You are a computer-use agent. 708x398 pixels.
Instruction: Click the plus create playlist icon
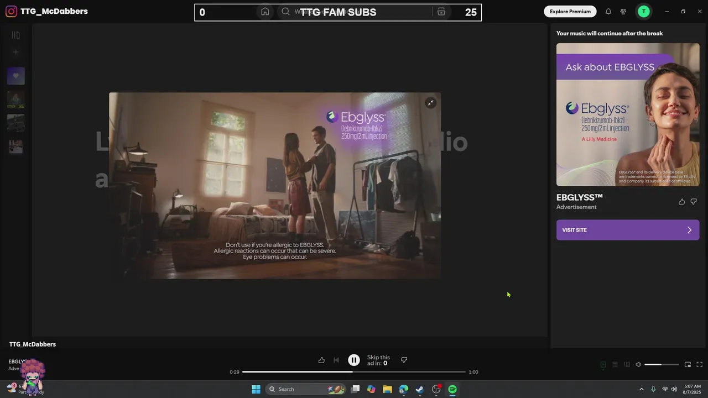[16, 53]
